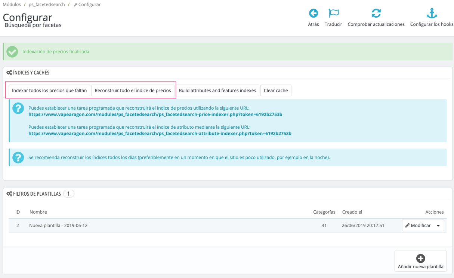
Task: Go to Módulos breadcrumb
Action: pyautogui.click(x=12, y=4)
